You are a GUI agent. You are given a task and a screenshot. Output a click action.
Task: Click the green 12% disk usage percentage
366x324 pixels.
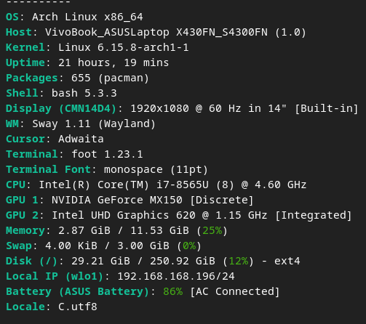point(239,262)
